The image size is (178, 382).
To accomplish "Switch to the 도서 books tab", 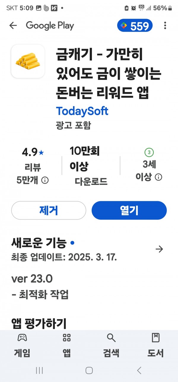I will [156, 345].
